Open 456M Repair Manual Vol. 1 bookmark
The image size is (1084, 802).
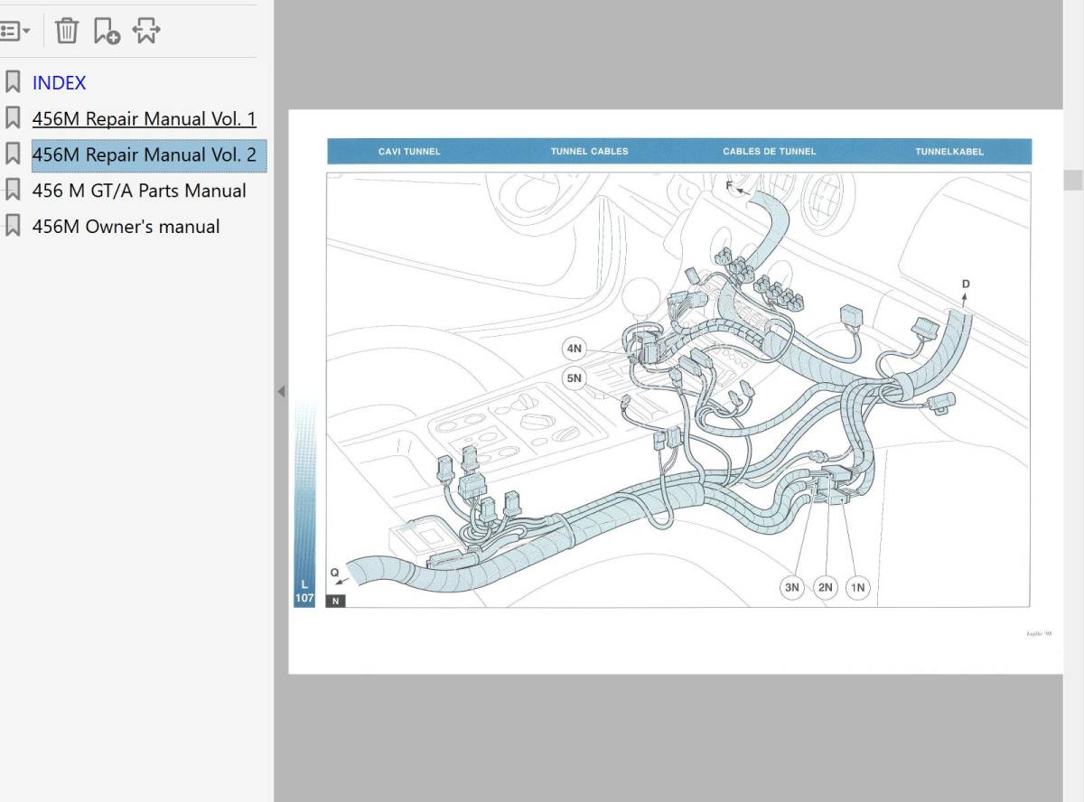coord(144,118)
